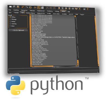Switch to back view head icon
The image size is (106, 99).
pos(62,8)
